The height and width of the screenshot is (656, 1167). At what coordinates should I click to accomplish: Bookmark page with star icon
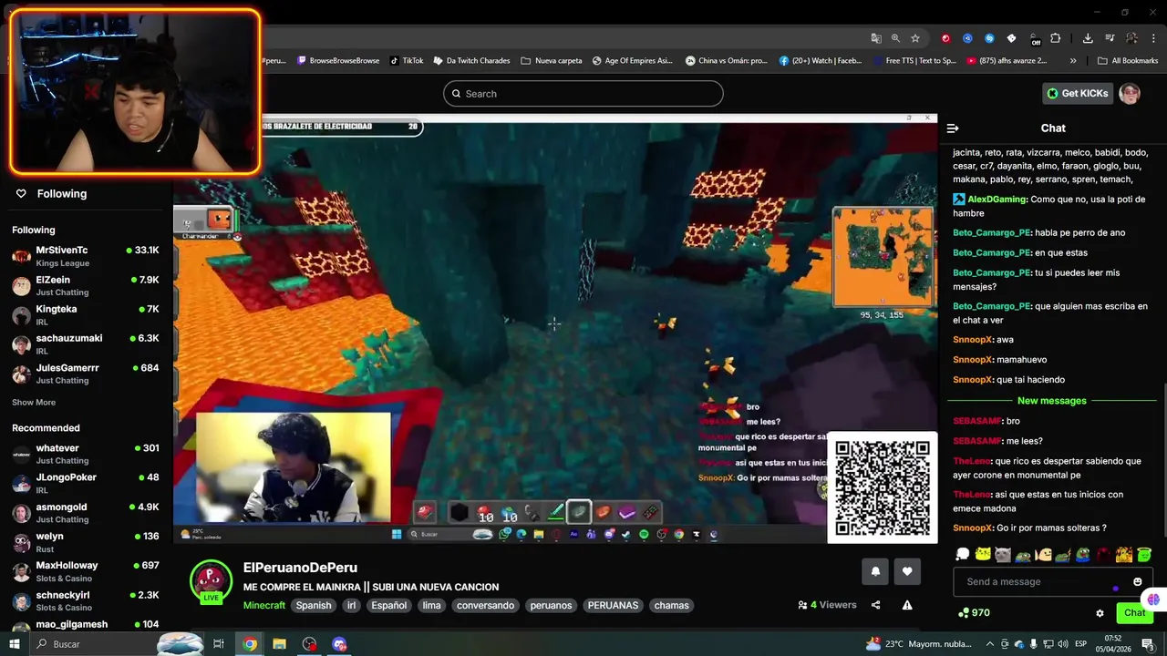(x=915, y=38)
